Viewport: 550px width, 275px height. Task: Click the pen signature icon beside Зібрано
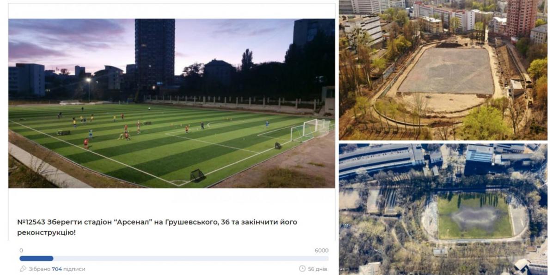tap(23, 269)
